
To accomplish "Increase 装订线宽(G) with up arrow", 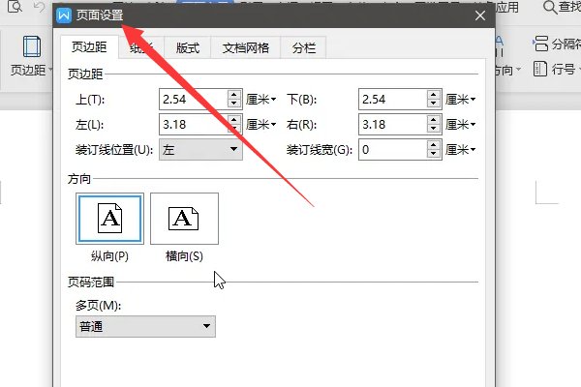I will pos(433,145).
